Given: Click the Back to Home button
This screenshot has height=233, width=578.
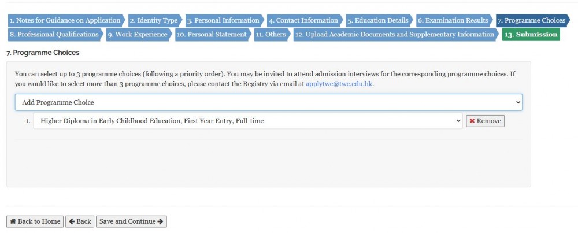Looking at the screenshot, I should (34, 221).
